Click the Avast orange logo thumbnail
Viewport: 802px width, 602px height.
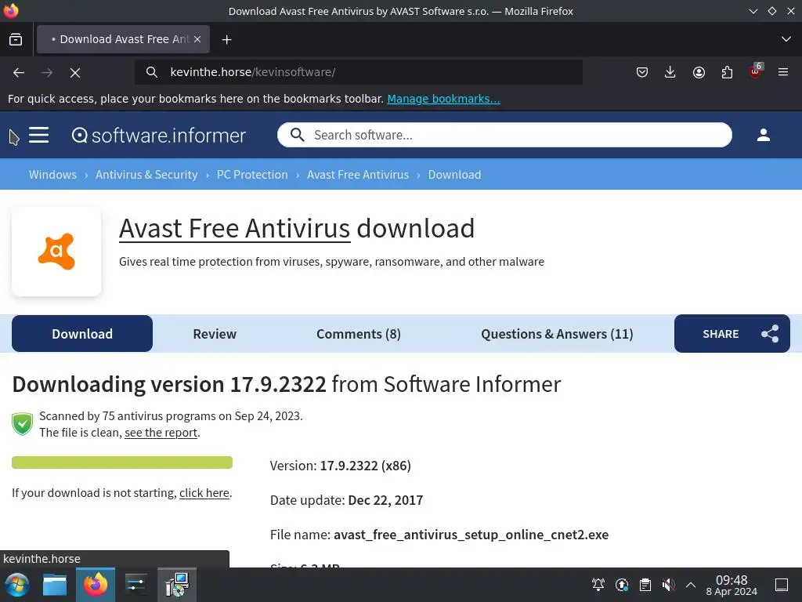56,252
